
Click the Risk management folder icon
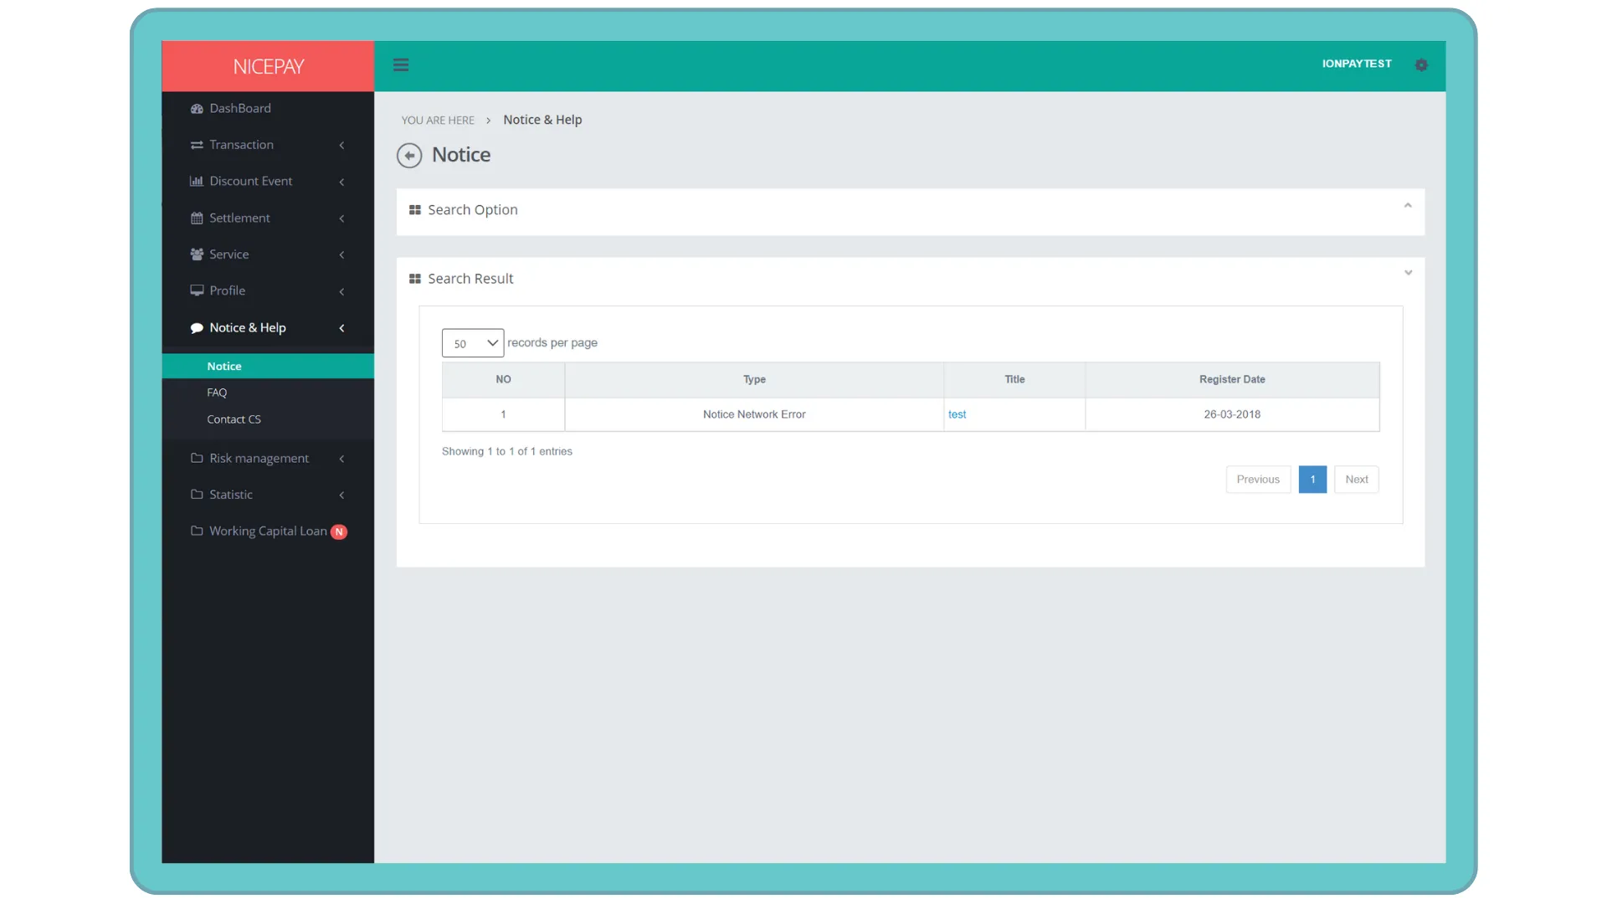197,459
